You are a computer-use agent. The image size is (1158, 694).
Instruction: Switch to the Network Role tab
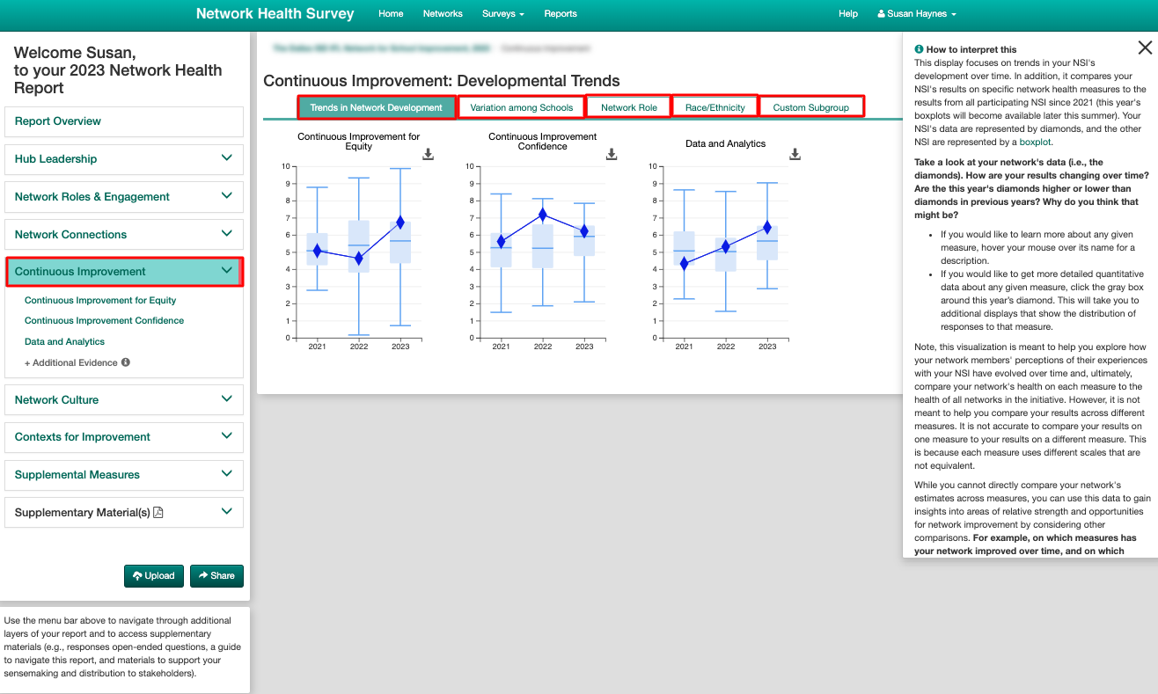629,107
